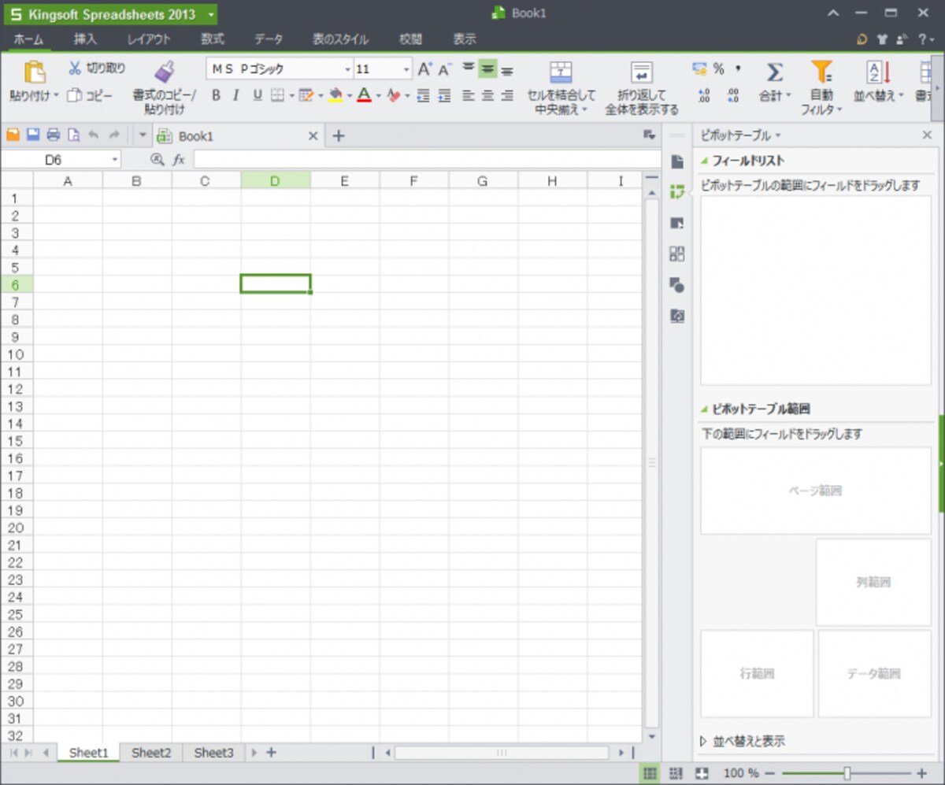Open the レイアウト ribbon tab
Viewport: 945px width, 785px height.
(149, 39)
